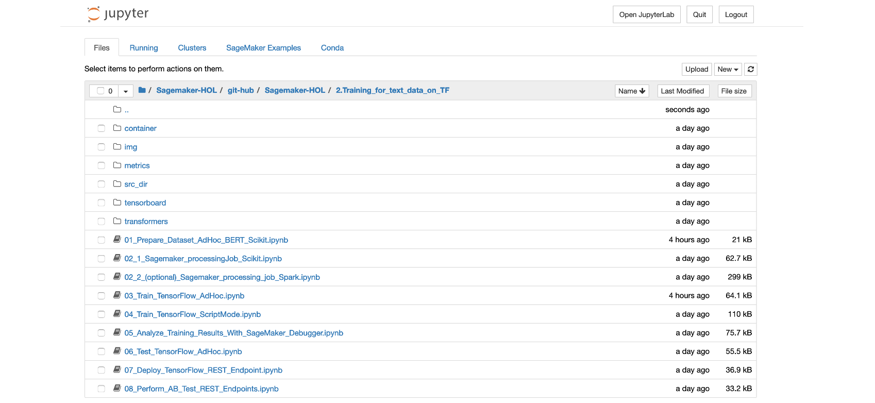Open 2.Training_for_text_data_on_TF breadcrumb
Image resolution: width=875 pixels, height=403 pixels.
393,90
